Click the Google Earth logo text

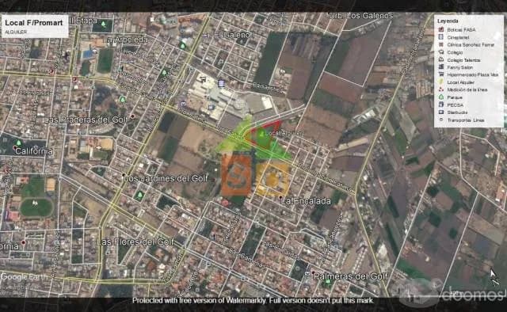(x=25, y=277)
